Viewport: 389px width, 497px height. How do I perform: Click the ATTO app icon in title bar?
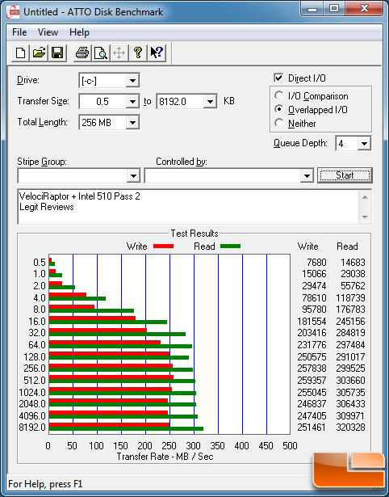click(13, 12)
